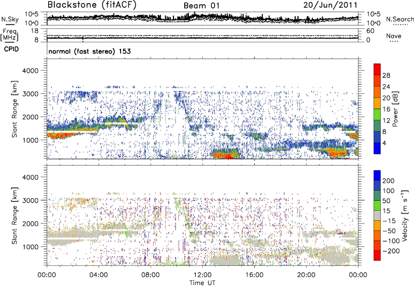Click the "12:00" time axis tick label
Image resolution: width=414 pixels, height=286 pixels.
pyautogui.click(x=202, y=275)
